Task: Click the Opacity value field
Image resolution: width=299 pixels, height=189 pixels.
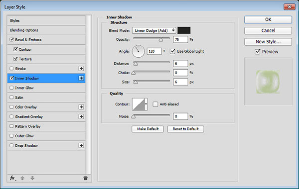Action: (x=180, y=39)
